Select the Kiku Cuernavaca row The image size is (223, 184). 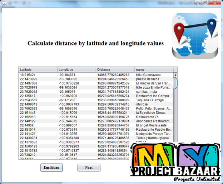96,75
